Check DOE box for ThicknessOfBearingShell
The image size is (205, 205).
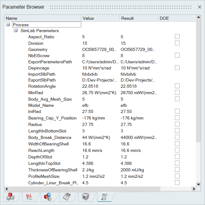pos(177,170)
